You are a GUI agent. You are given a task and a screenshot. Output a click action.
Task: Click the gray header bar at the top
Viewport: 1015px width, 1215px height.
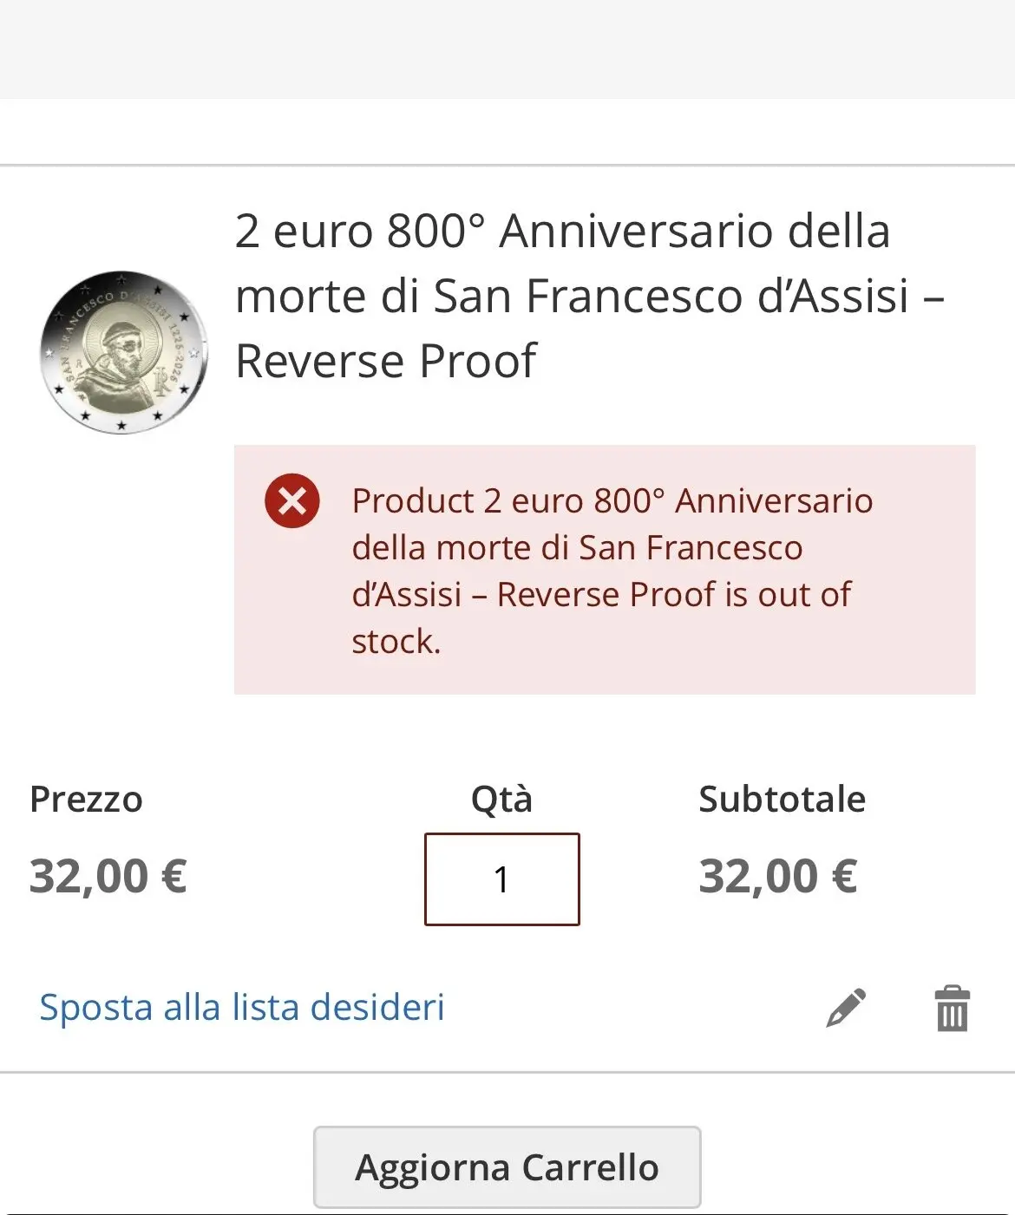(x=507, y=49)
